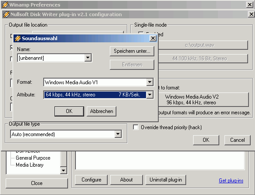Confirm Soundauswahl with the OK button

[69, 111]
